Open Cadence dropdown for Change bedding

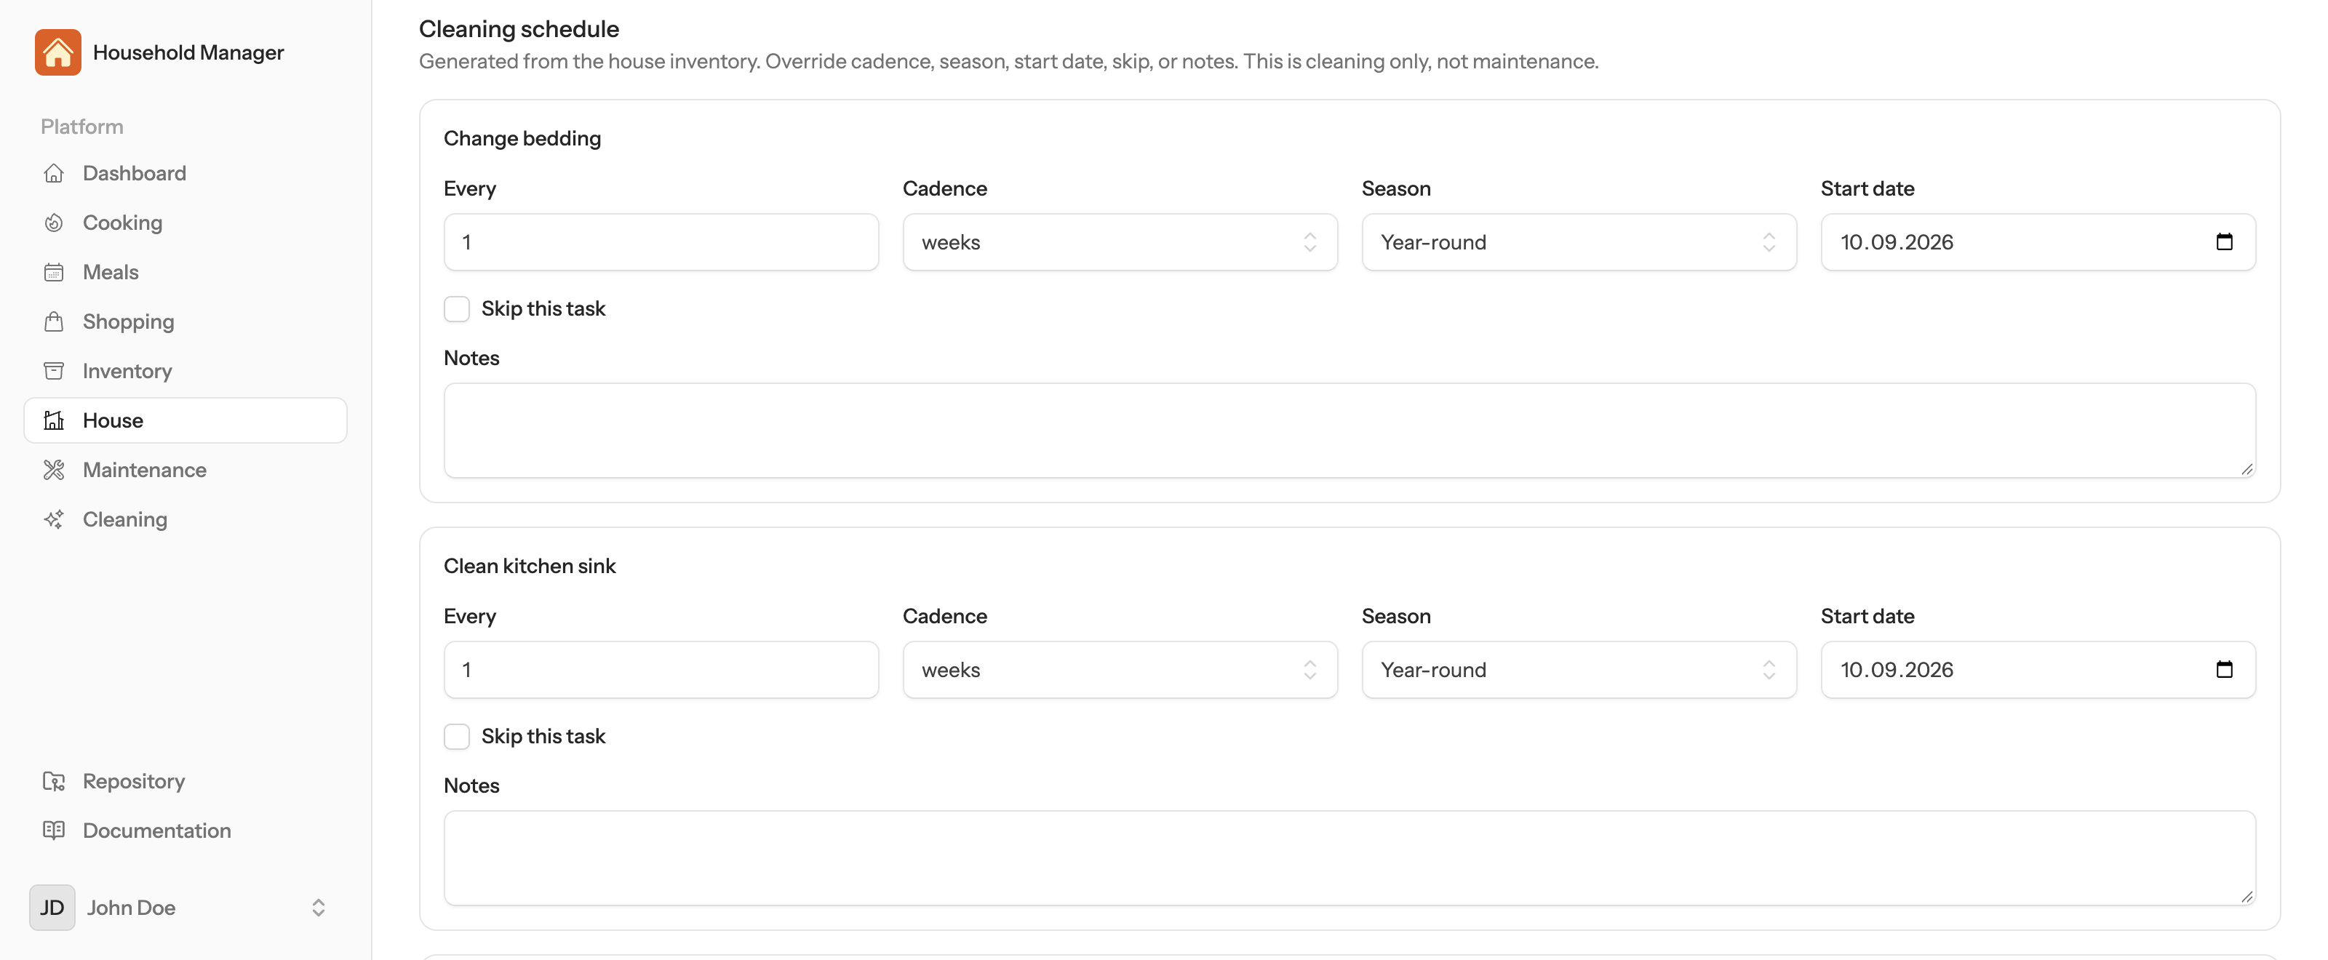[1120, 242]
